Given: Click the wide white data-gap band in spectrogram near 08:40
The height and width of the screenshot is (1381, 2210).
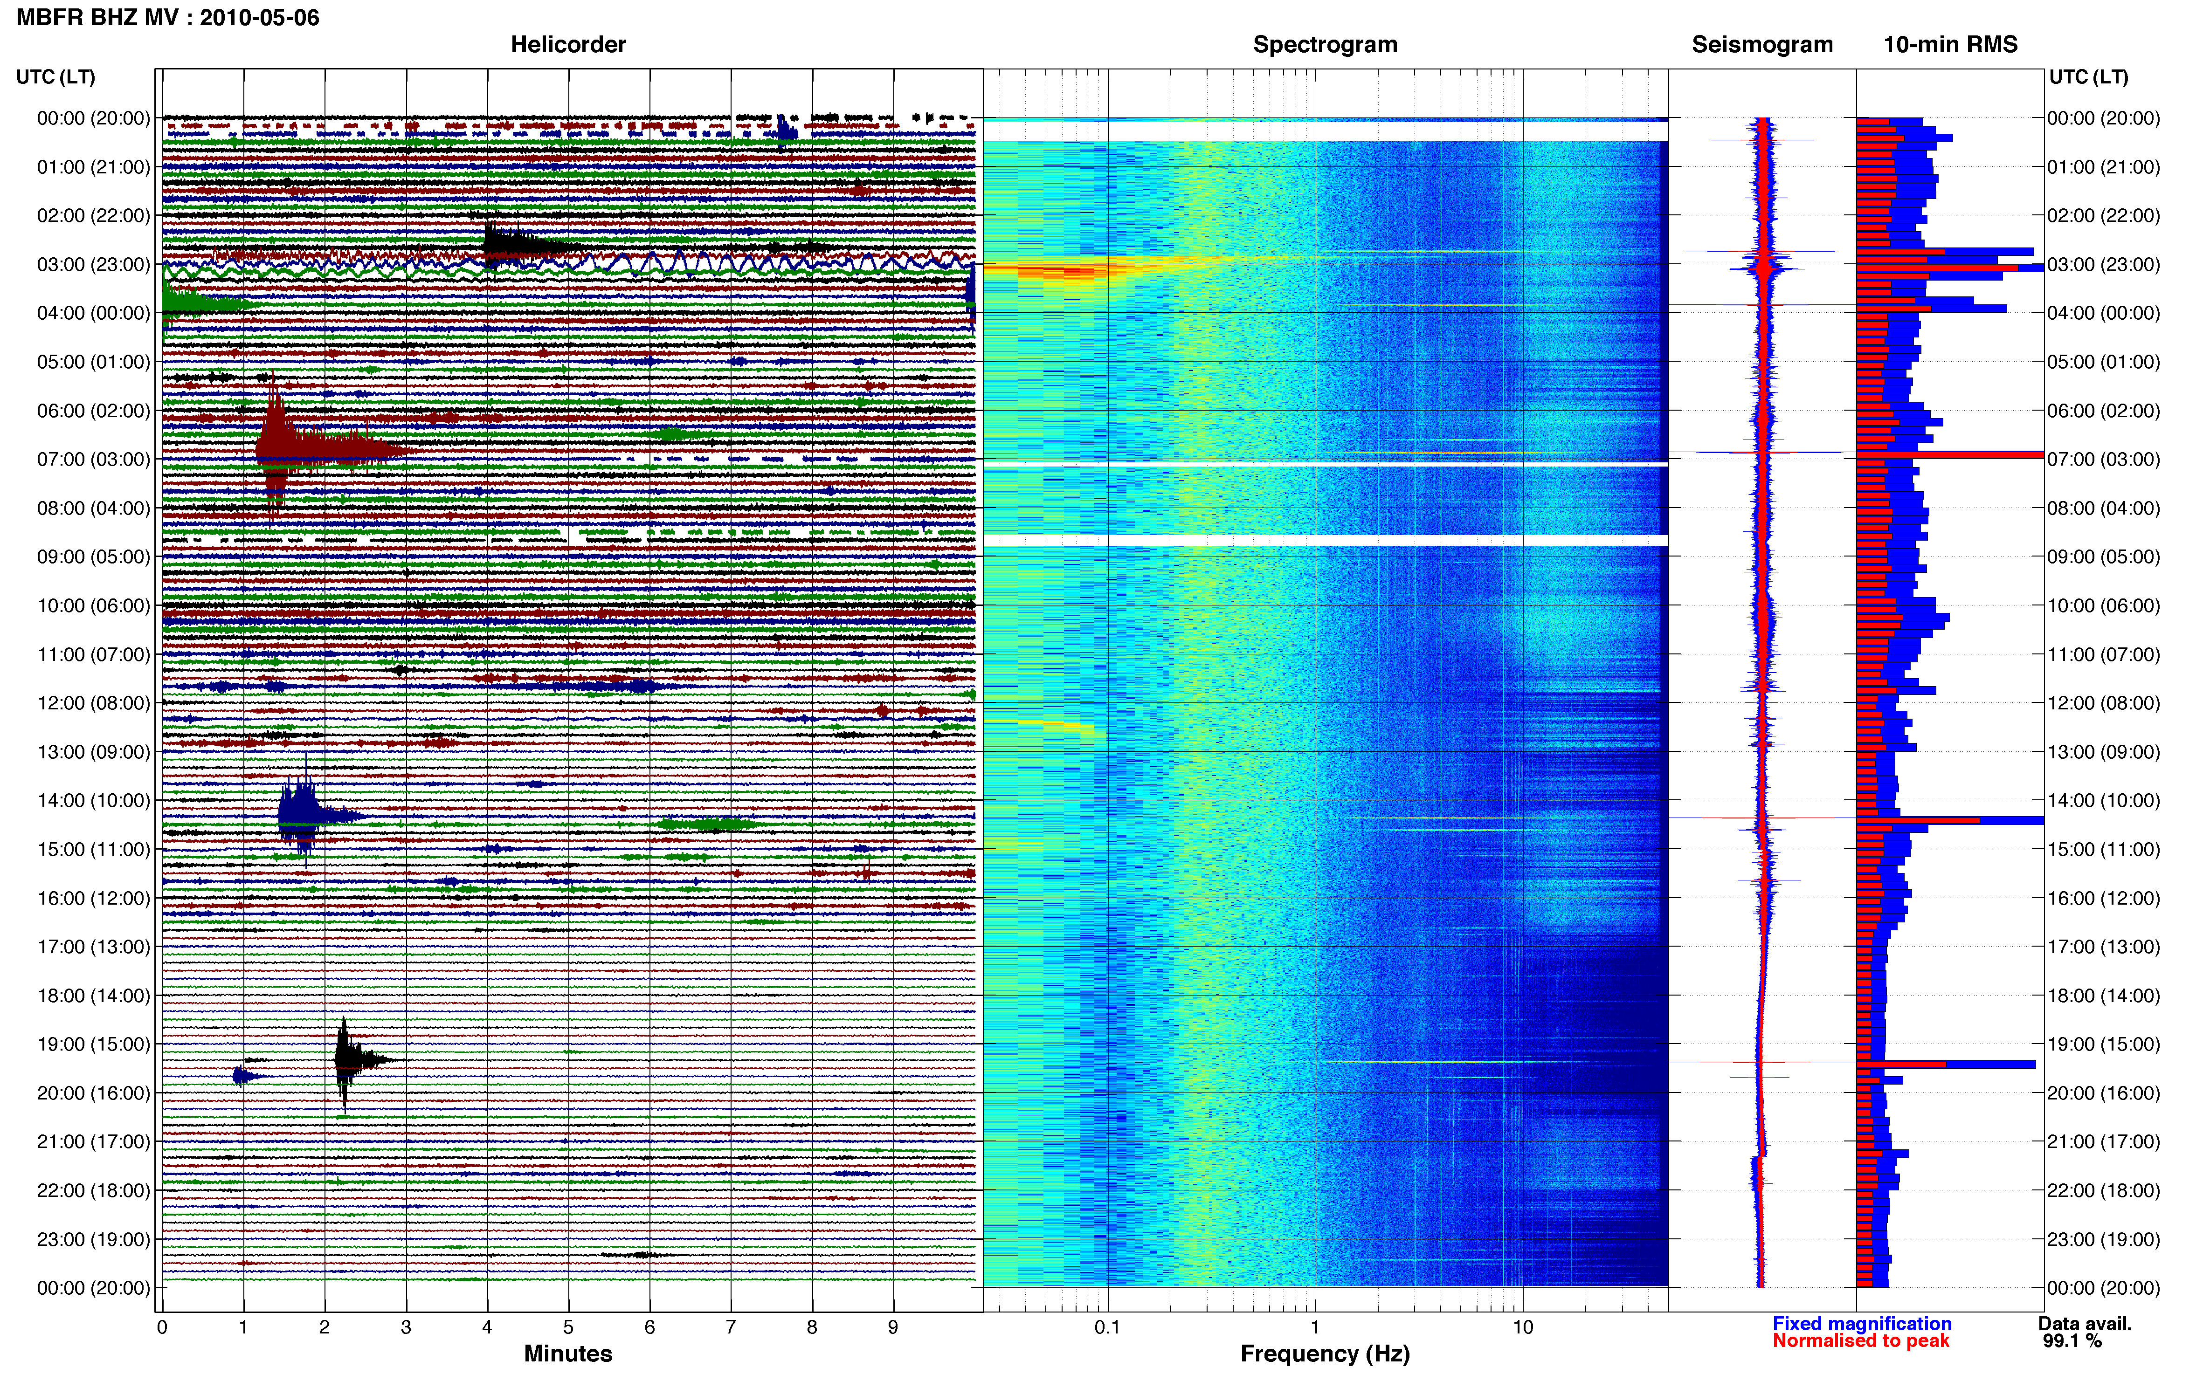Looking at the screenshot, I should 1325,541.
